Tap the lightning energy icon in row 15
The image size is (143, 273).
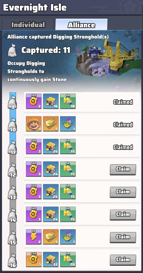34,237
